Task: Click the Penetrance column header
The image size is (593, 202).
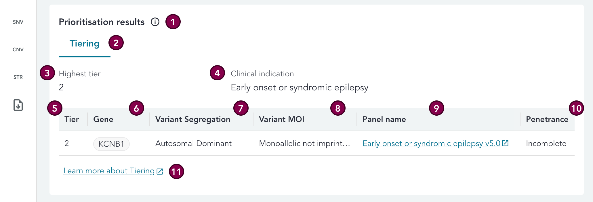Action: (547, 119)
